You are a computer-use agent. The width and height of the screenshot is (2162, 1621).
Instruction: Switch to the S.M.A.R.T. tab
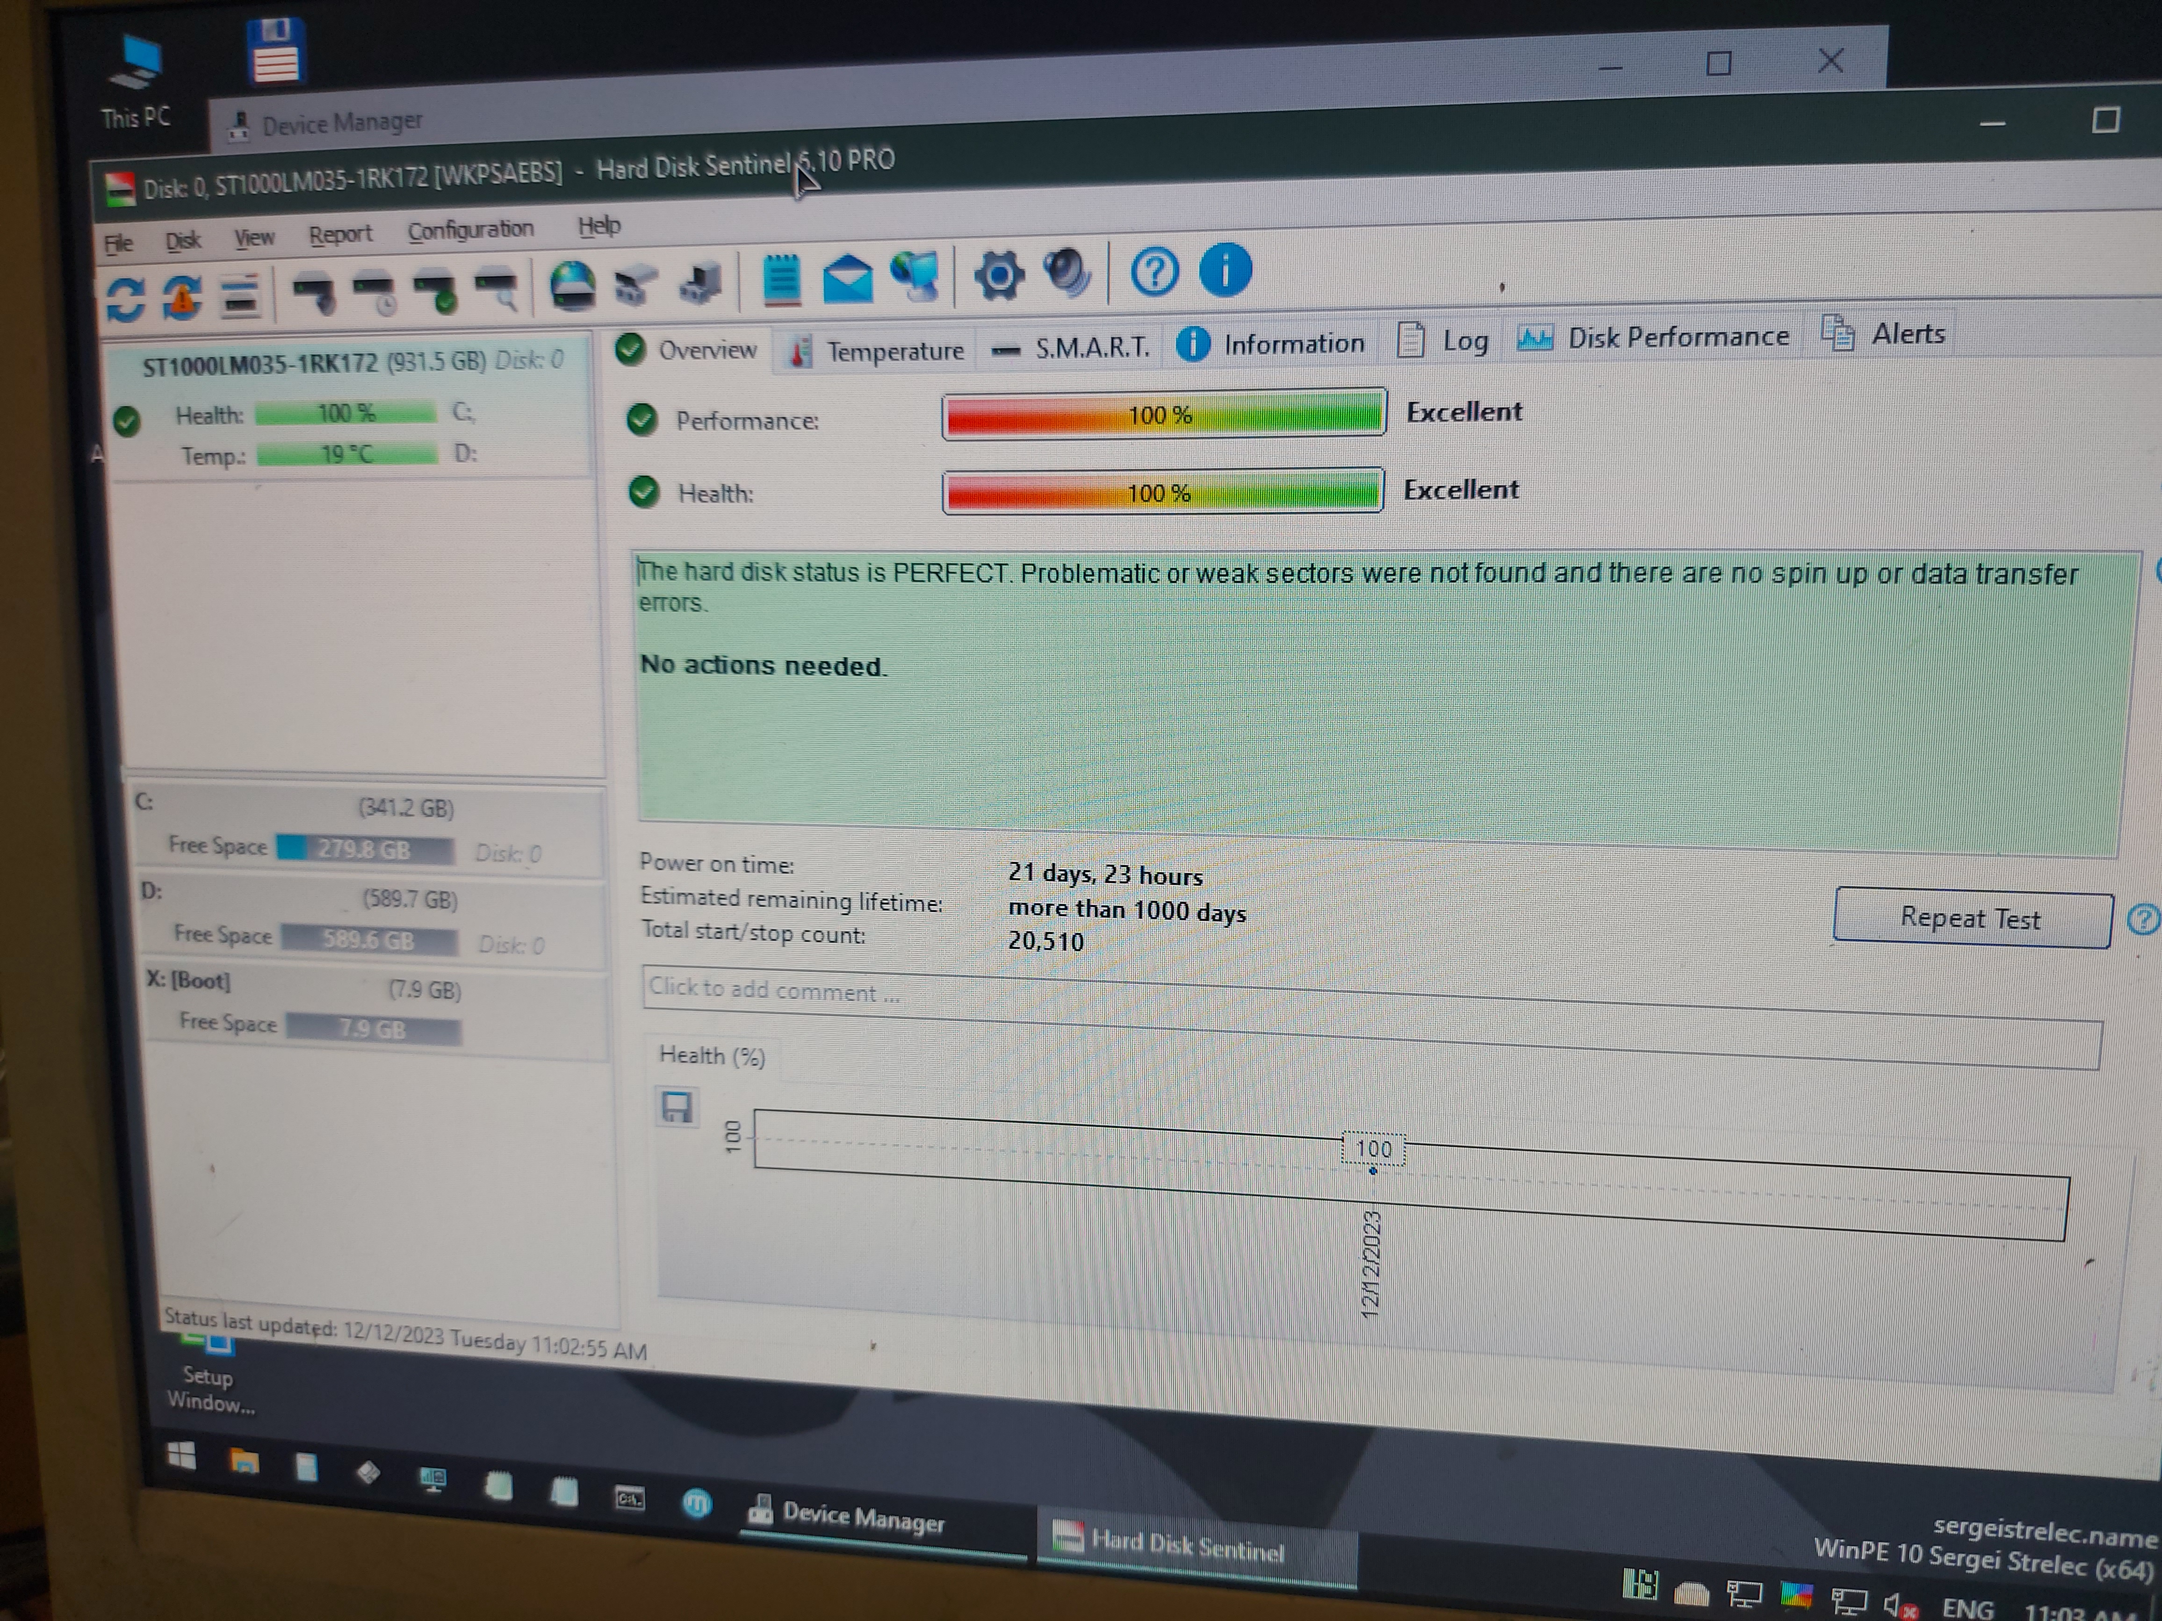click(1070, 347)
